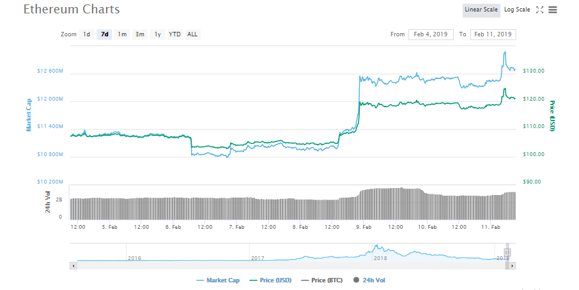The image size is (579, 290).
Task: Edit the To date field
Action: 493,34
